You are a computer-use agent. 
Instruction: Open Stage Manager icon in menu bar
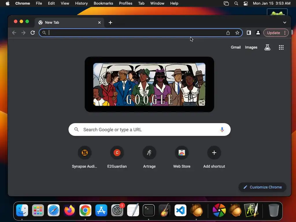[226, 3]
